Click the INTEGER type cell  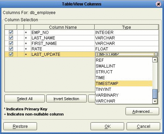[127, 33]
